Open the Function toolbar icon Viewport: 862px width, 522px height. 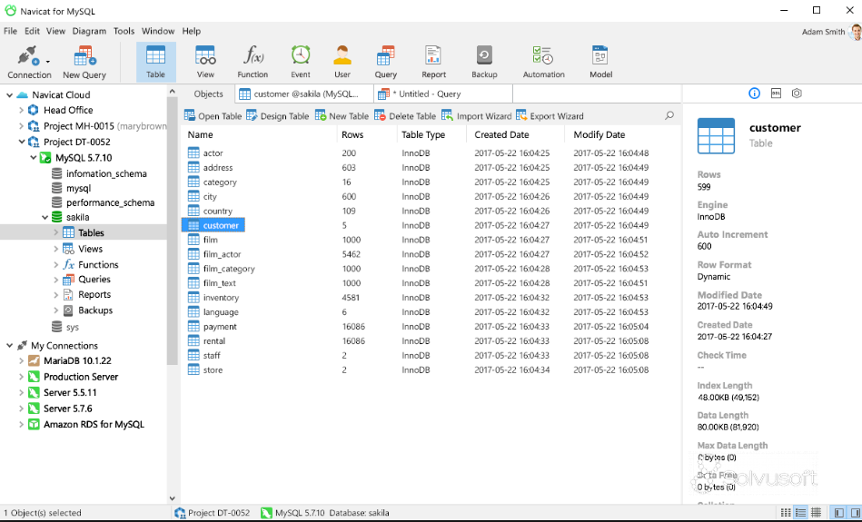click(x=253, y=62)
